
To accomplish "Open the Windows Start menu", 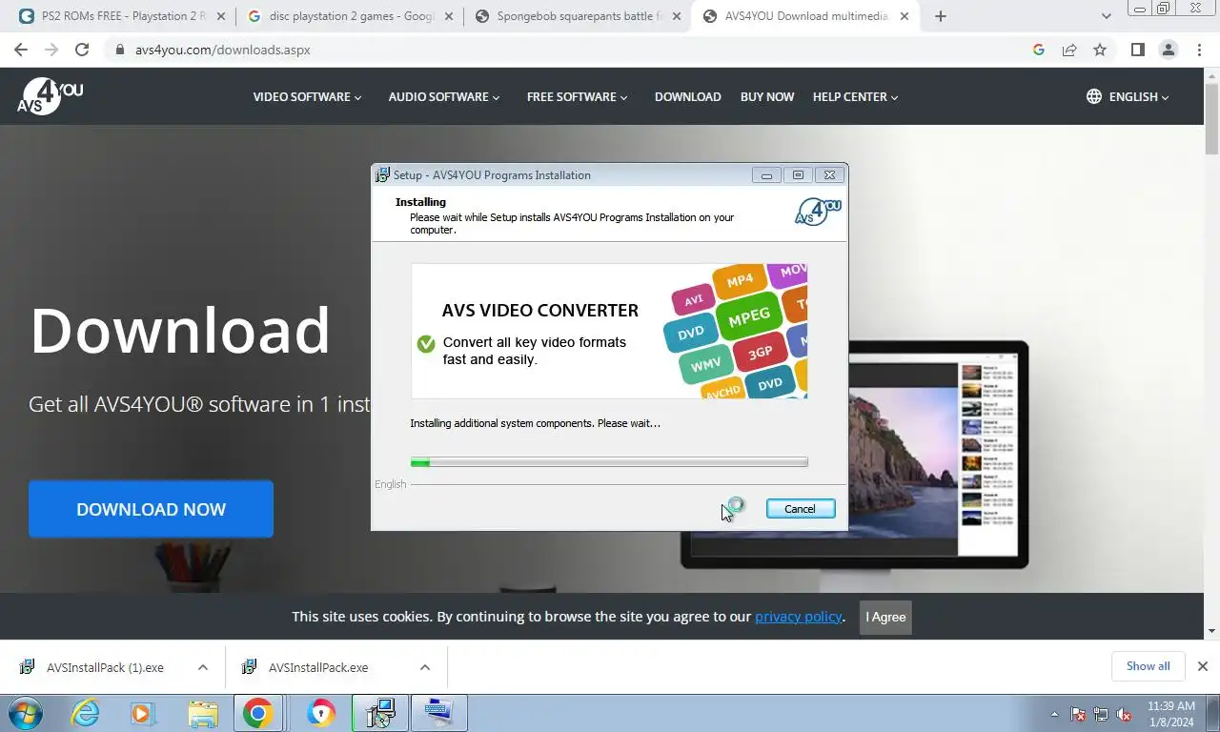I will 26,713.
